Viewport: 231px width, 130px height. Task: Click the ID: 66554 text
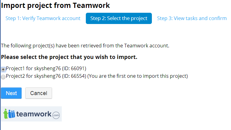74,76
